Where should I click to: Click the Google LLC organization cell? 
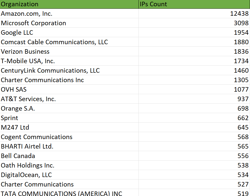tap(17, 32)
